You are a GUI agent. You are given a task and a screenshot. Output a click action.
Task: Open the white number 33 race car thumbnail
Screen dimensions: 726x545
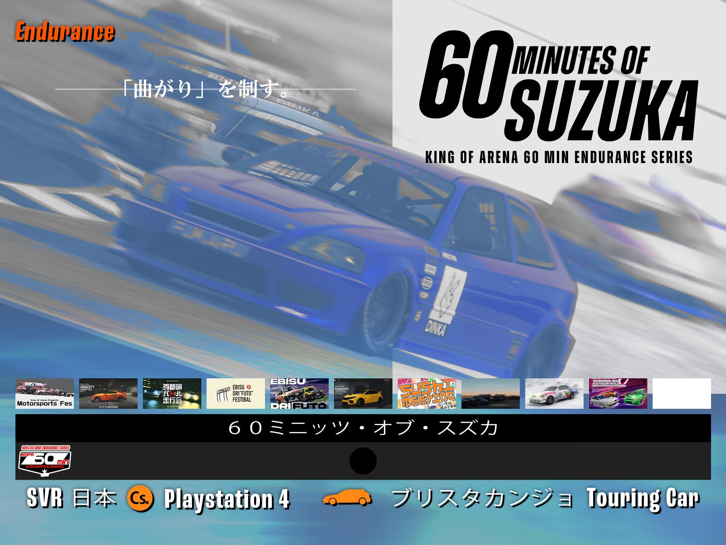pyautogui.click(x=554, y=393)
